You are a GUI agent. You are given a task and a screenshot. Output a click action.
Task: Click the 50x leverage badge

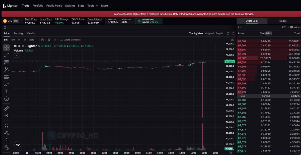pyautogui.click(x=16, y=21)
